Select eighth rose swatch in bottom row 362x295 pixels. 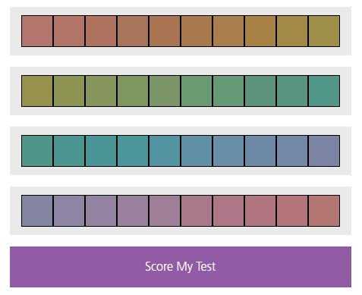(x=260, y=211)
